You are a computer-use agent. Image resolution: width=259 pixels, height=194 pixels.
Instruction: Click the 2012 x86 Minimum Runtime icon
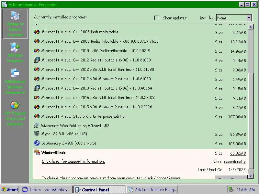(x=37, y=79)
